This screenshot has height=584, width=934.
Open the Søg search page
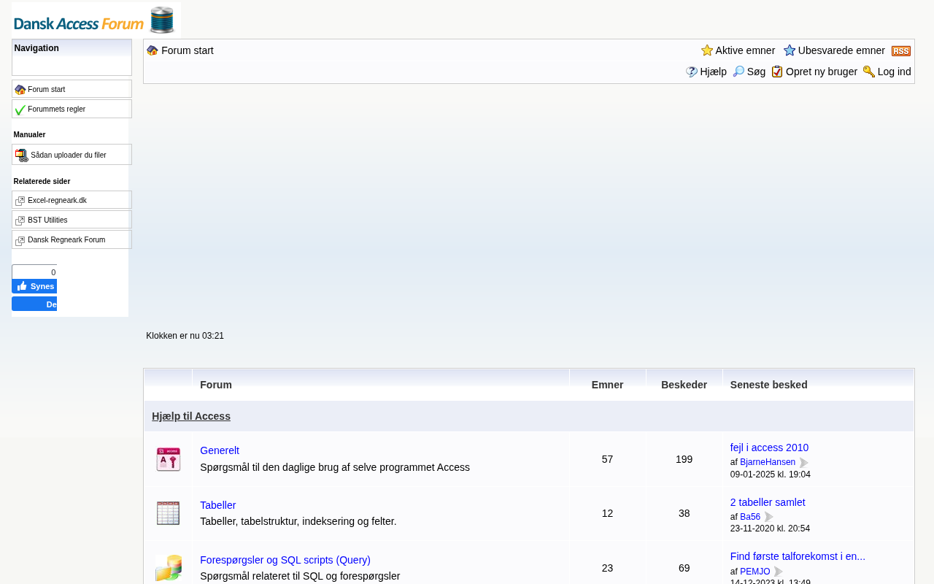tap(755, 72)
